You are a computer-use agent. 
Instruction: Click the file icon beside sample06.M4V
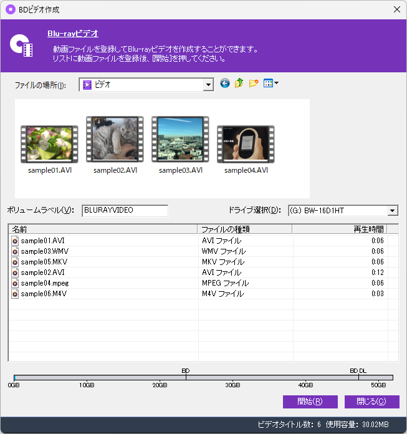point(15,294)
